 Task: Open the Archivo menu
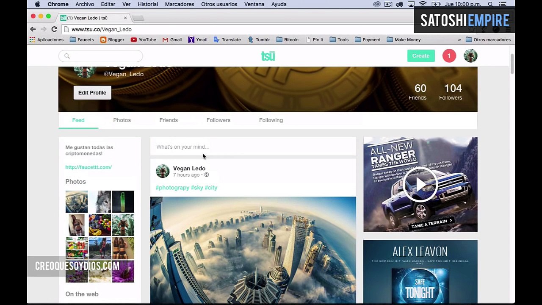pos(85,4)
